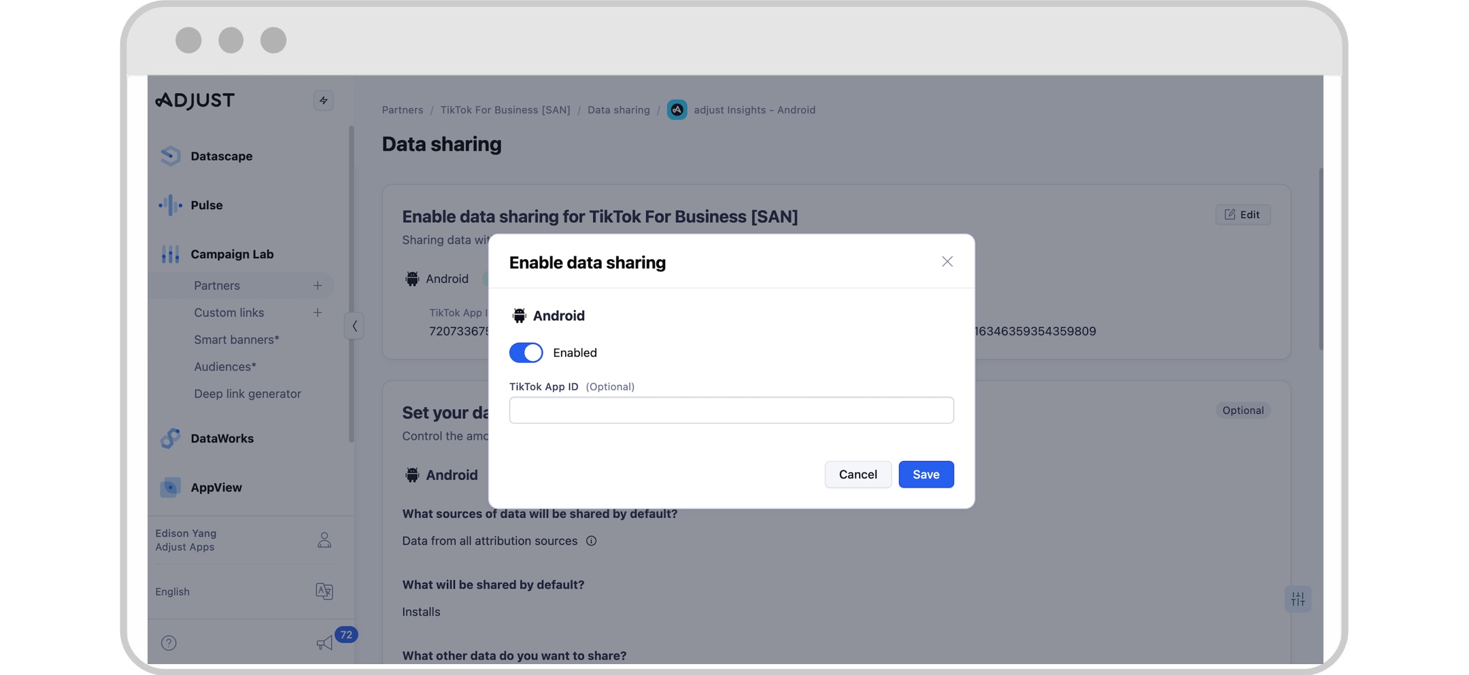Save the data sharing settings
The width and height of the screenshot is (1469, 675).
[926, 474]
